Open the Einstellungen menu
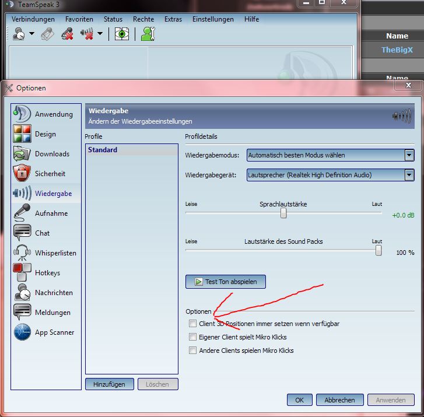The height and width of the screenshot is (417, 424). click(213, 19)
